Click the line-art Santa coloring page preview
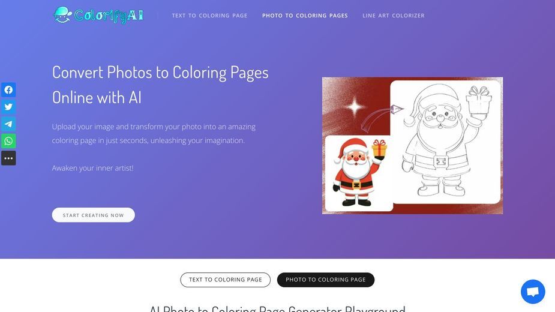The image size is (555, 312). (x=445, y=142)
